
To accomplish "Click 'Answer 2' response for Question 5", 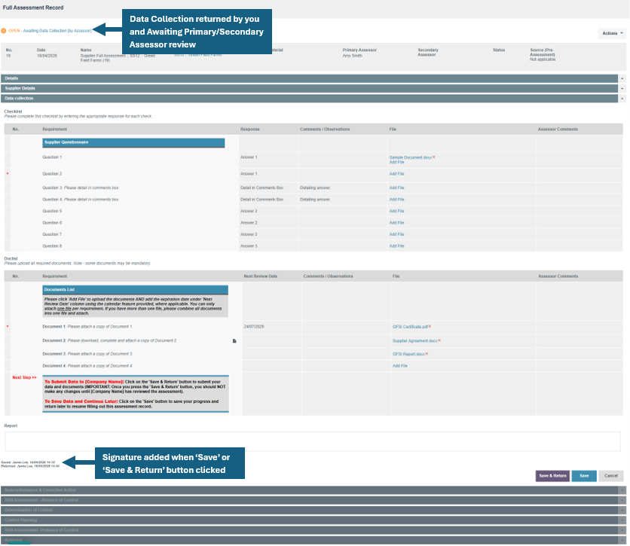I will point(249,211).
